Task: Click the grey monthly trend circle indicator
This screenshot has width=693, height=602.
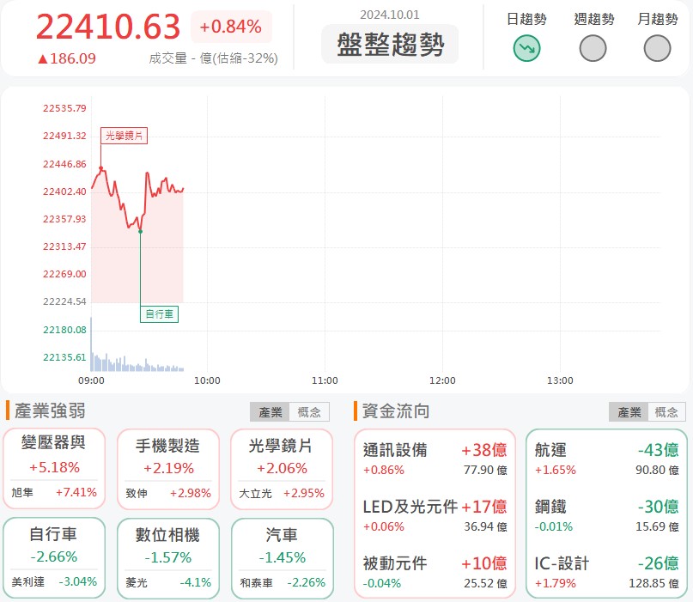Action: point(657,48)
